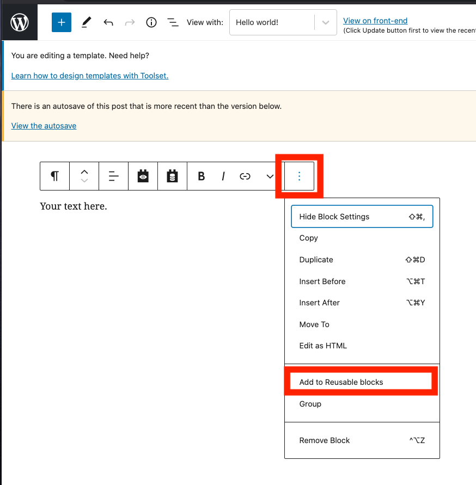Screen dimensions: 476x485
Task: Click the paragraph block type icon
Action: (x=55, y=176)
